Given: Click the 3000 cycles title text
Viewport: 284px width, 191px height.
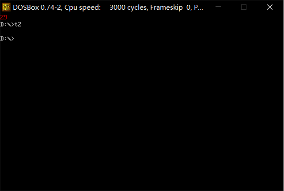Looking at the screenshot, I should [129, 7].
